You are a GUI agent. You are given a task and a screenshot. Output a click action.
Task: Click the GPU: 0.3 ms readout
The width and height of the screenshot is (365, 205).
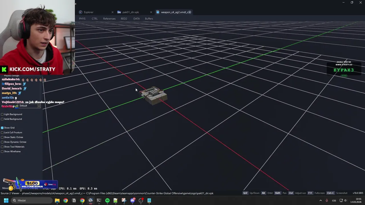88,188
